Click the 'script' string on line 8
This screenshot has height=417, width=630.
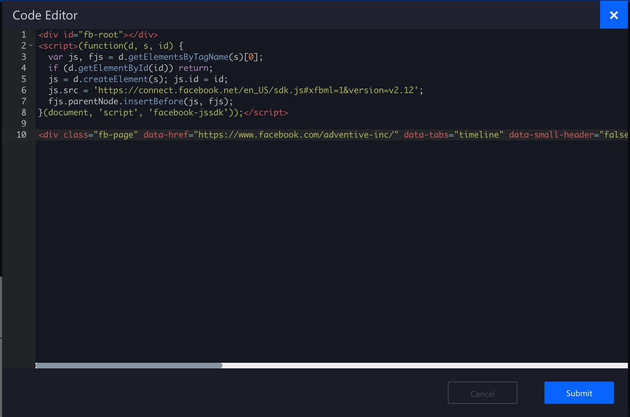[x=118, y=113]
